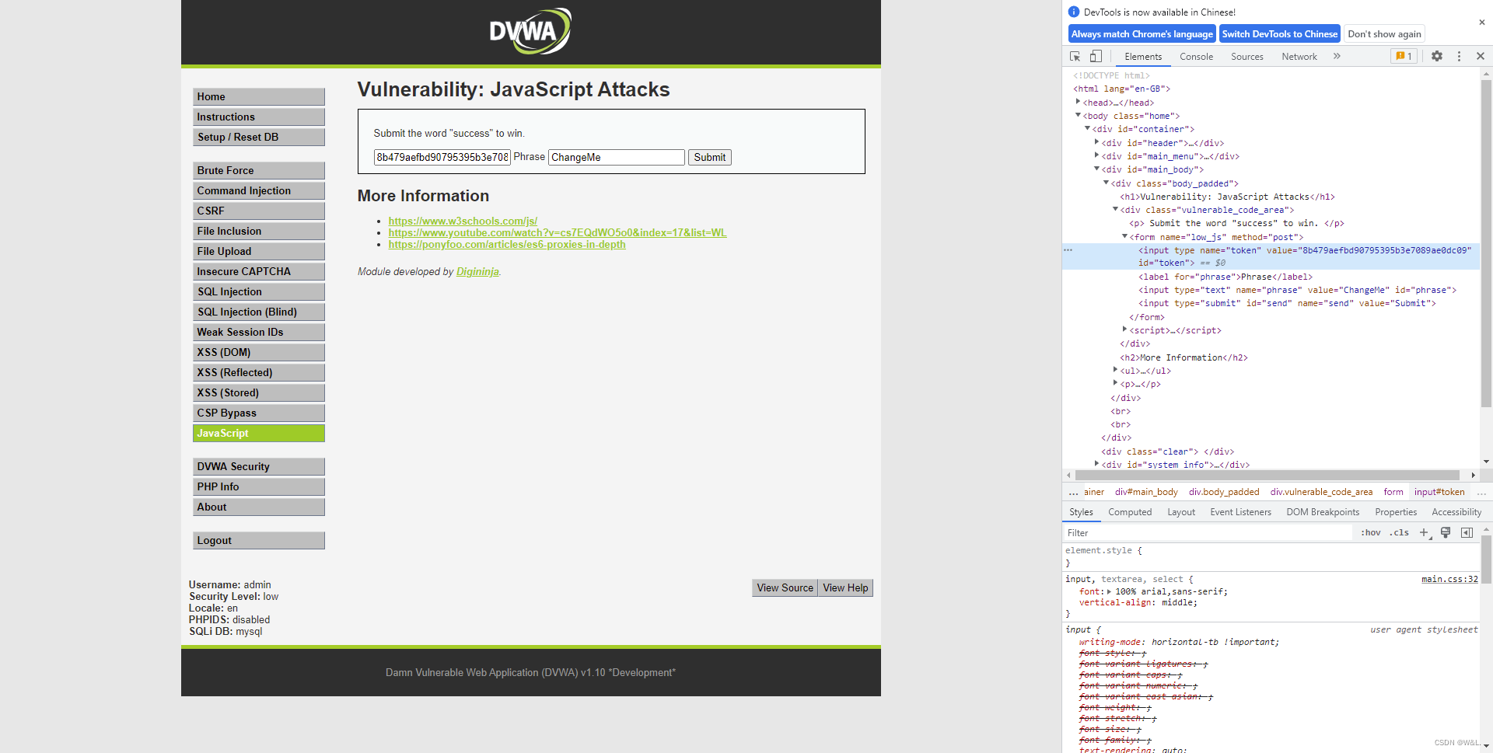Viewport: 1493px width, 753px height.
Task: Click Logout in the sidebar
Action: pos(259,540)
